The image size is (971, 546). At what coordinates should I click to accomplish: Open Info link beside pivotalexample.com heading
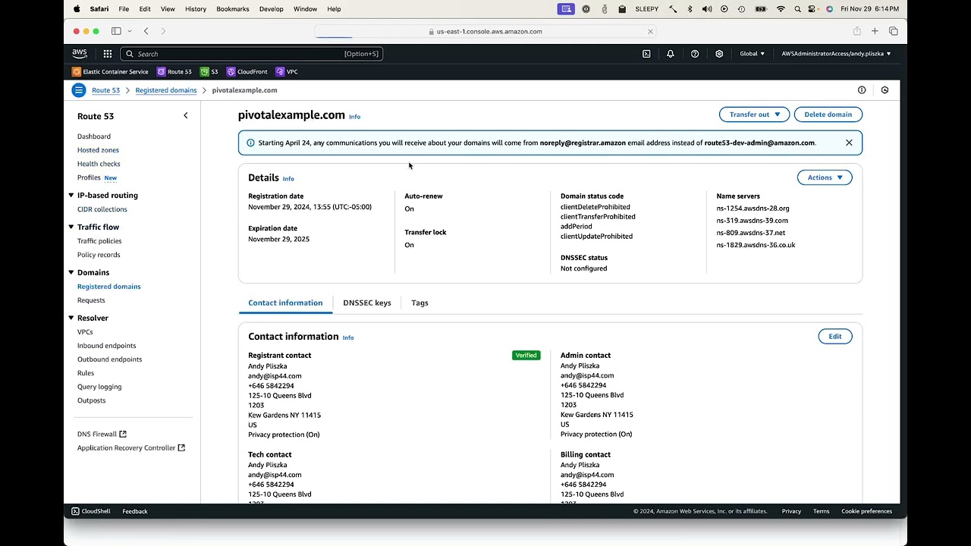tap(354, 117)
